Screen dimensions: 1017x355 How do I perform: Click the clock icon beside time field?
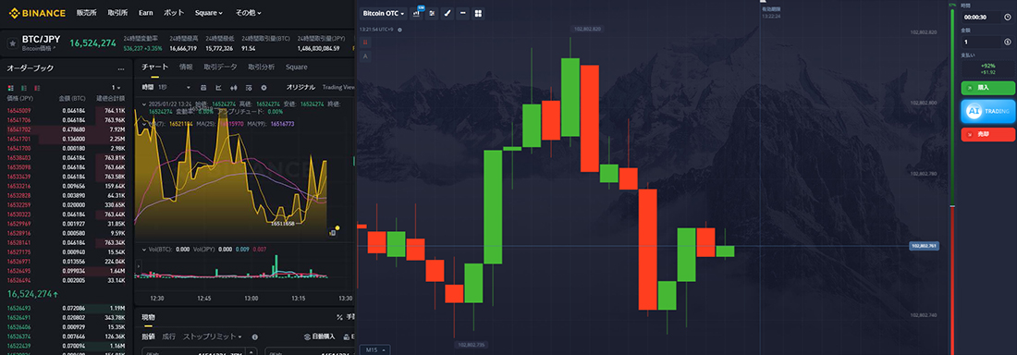click(x=1007, y=17)
